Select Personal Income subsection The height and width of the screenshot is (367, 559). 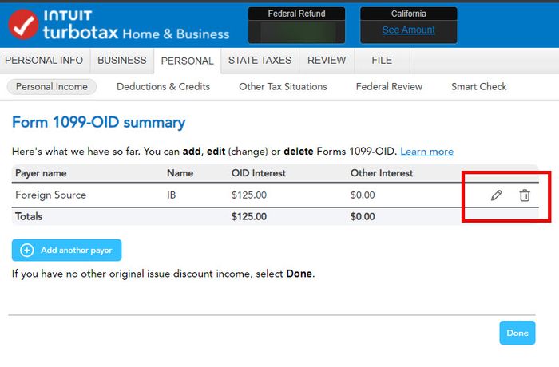point(53,87)
